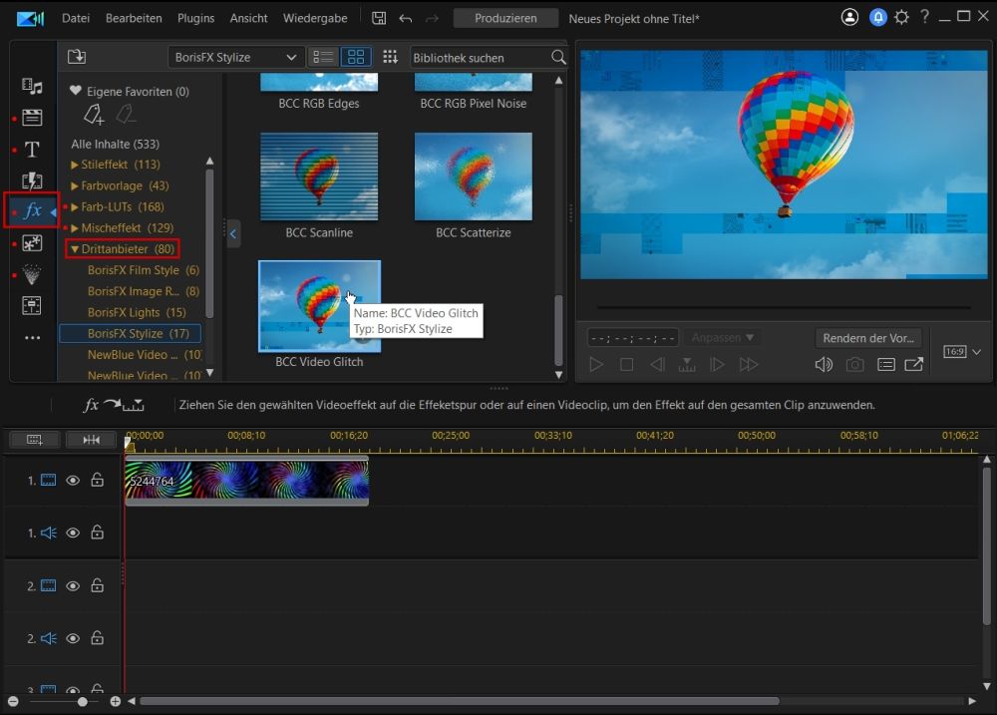
Task: Take a snapshot of preview
Action: (x=854, y=365)
